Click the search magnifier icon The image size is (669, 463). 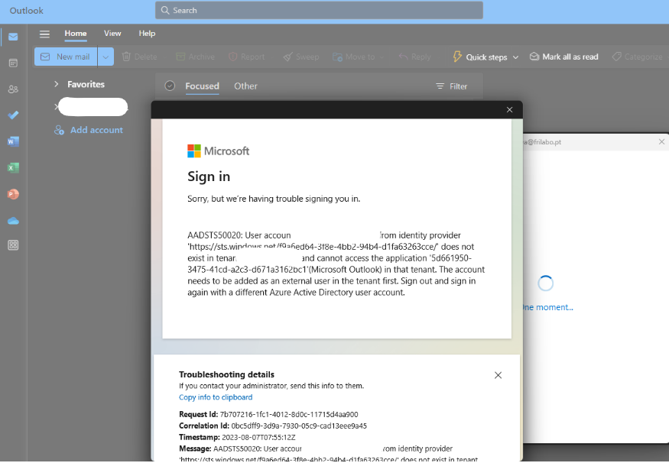(165, 10)
